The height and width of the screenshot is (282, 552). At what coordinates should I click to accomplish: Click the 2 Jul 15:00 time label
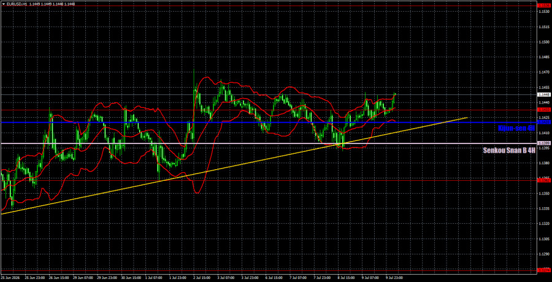pyautogui.click(x=202, y=278)
